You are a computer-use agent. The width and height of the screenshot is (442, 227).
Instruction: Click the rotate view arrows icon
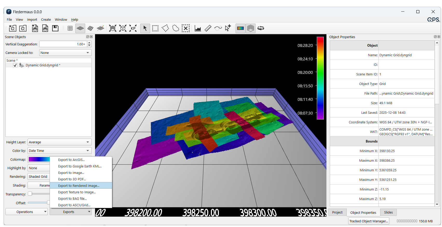point(261,28)
